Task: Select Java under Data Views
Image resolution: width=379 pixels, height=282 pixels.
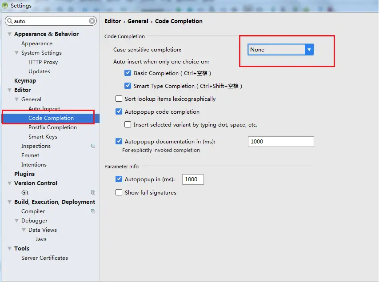Action: (x=41, y=239)
